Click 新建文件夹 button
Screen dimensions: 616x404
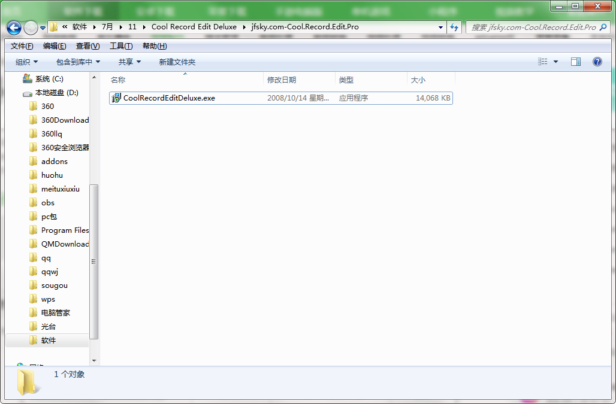pyautogui.click(x=177, y=62)
